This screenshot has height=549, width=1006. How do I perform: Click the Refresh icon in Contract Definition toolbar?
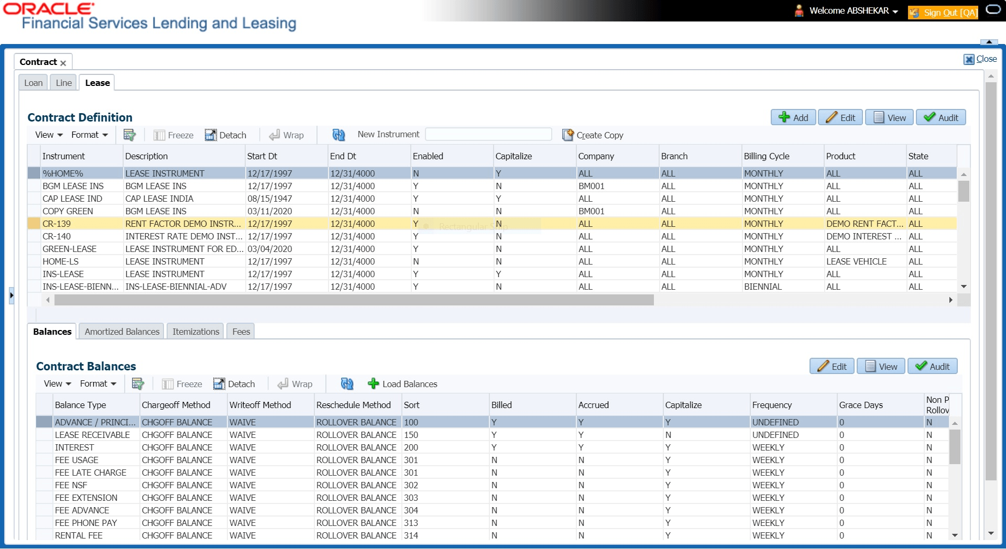(x=338, y=135)
